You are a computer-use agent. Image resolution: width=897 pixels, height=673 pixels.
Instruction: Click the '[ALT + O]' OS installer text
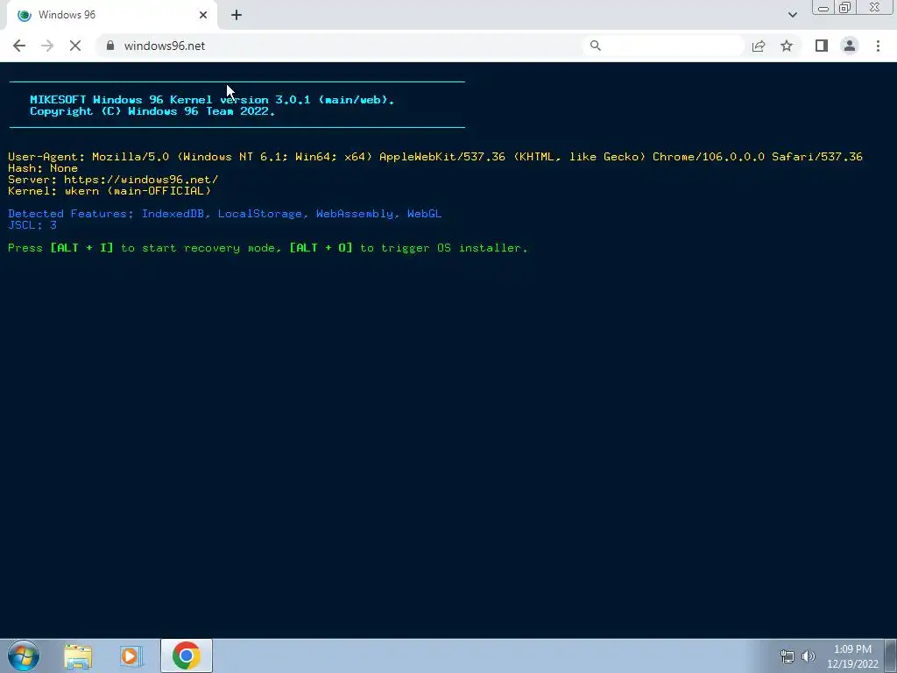pyautogui.click(x=321, y=248)
